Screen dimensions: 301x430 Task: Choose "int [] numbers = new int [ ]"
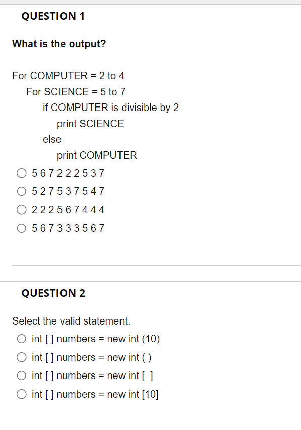pyautogui.click(x=22, y=375)
